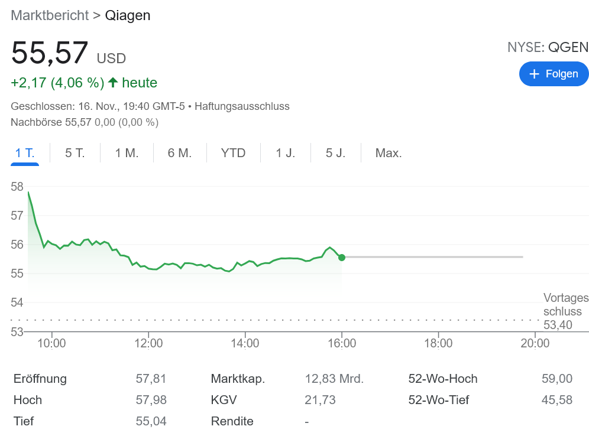Show the Max. chart history
The height and width of the screenshot is (436, 589).
[x=388, y=152]
